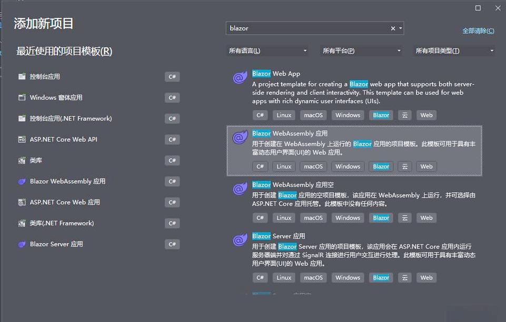Viewport: 506px width, 322px height.
Task: Click recent Blazor WebAssembly 应用 icon
Action: click(x=22, y=181)
